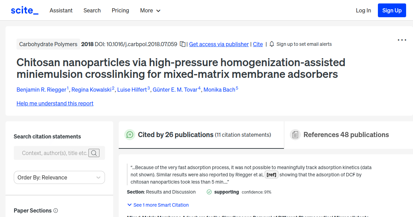
Task: Expand See 1 more Smart Citation
Action: click(x=158, y=205)
